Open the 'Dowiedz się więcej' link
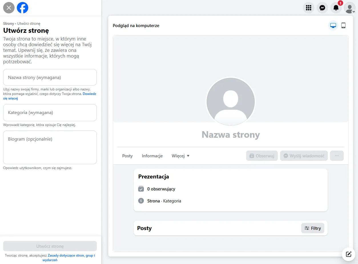Screen dimensions: 358x264 tap(89, 94)
